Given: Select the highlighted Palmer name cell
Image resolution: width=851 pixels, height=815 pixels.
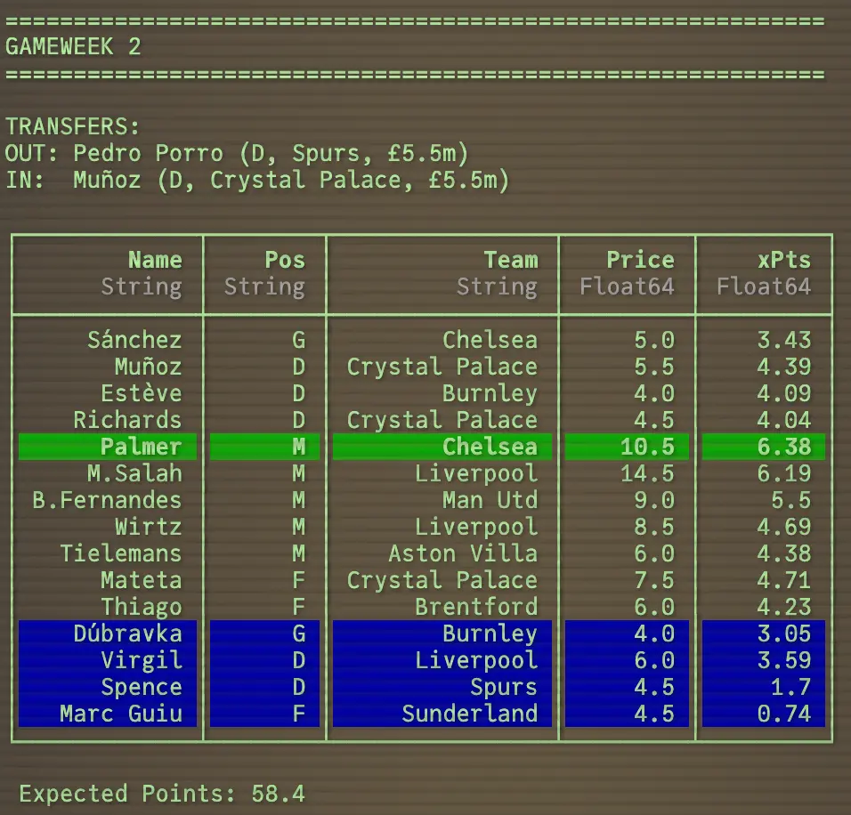Looking at the screenshot, I should click(x=108, y=447).
